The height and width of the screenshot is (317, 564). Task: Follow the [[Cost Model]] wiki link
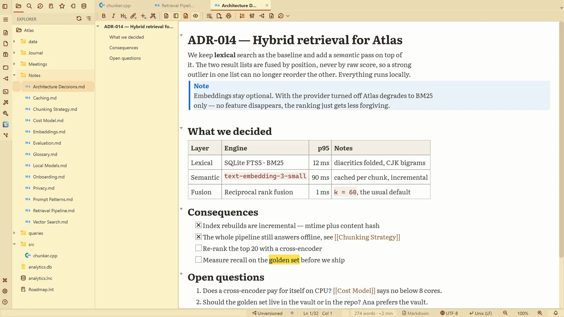(x=354, y=291)
